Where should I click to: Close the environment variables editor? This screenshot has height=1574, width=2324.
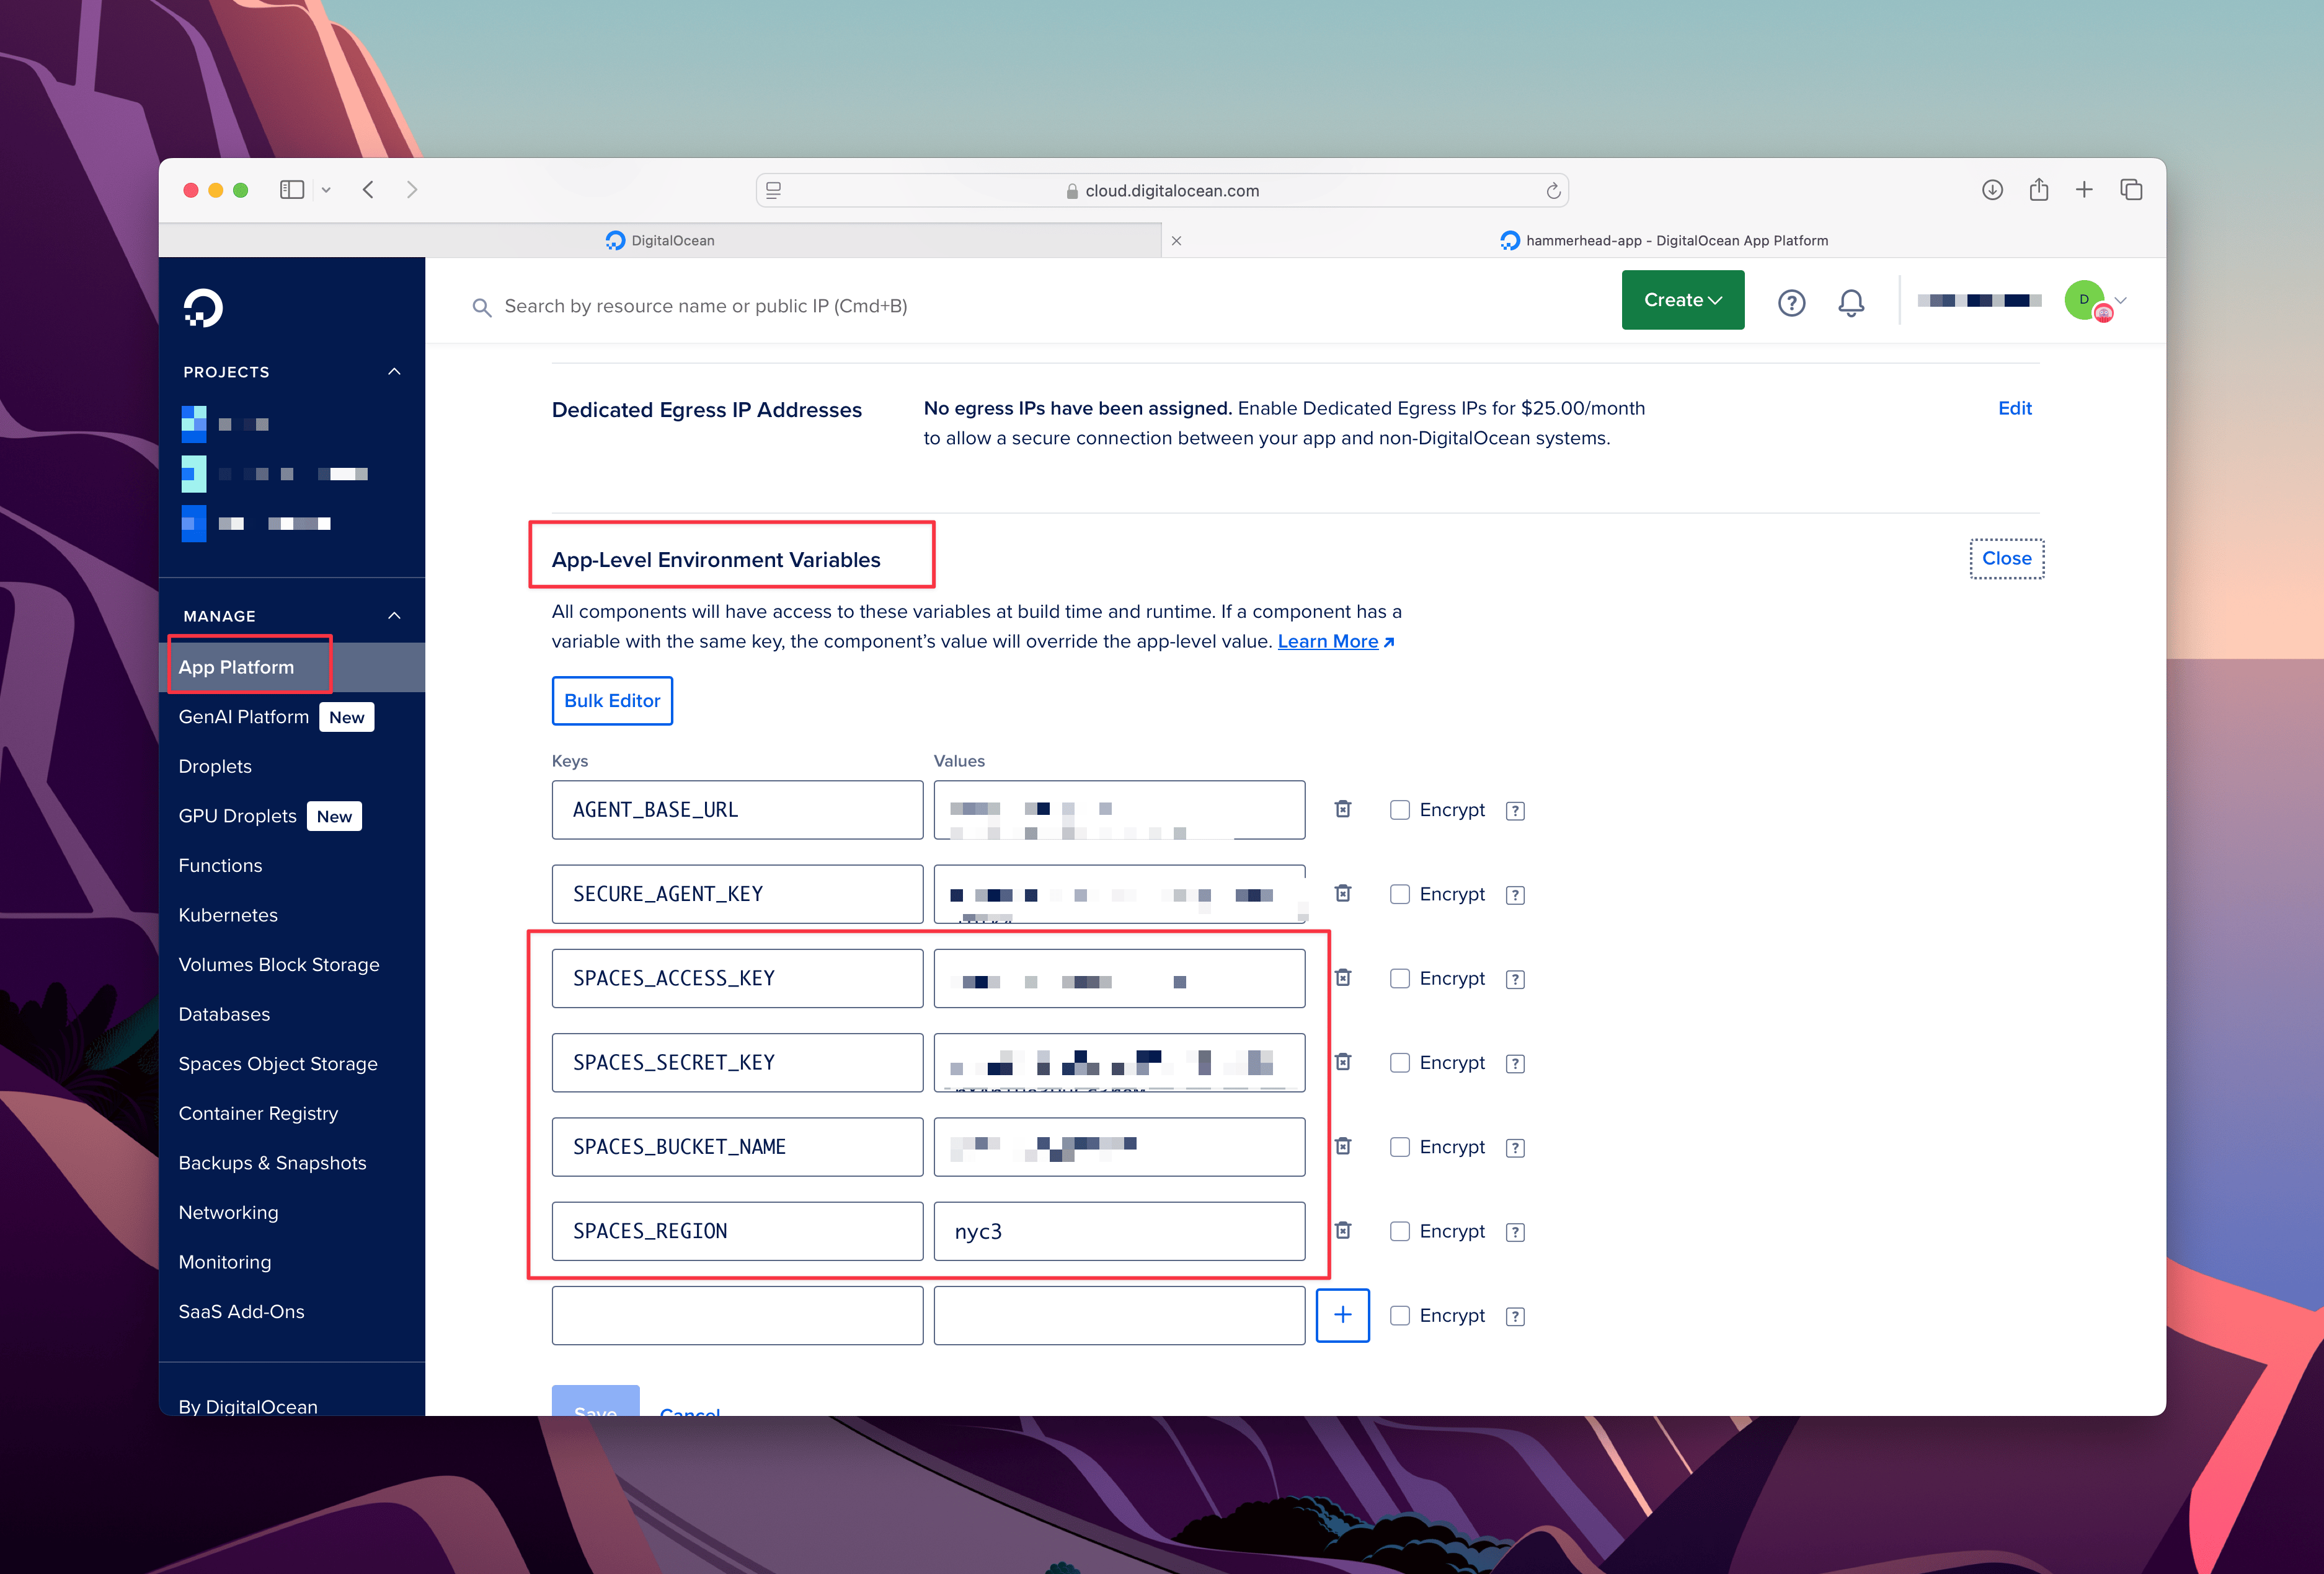click(2006, 558)
